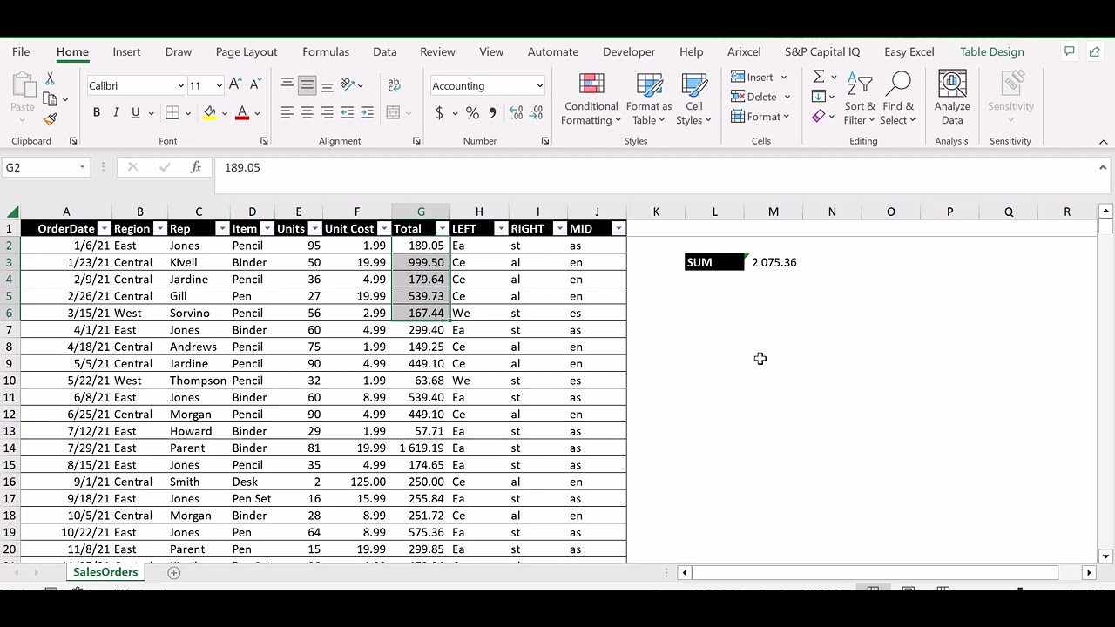The image size is (1115, 627).
Task: Open Cell Styles gallery
Action: tap(693, 99)
